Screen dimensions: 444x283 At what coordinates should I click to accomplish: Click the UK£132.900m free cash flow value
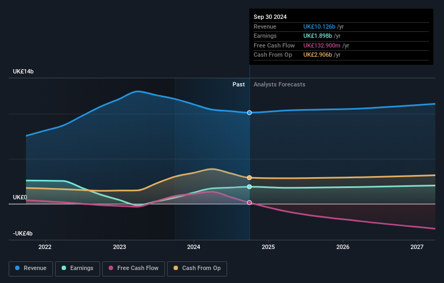322,45
